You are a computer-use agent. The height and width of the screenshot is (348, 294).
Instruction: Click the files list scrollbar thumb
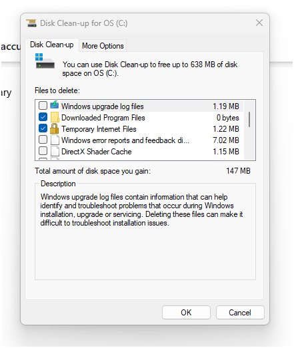(x=249, y=119)
